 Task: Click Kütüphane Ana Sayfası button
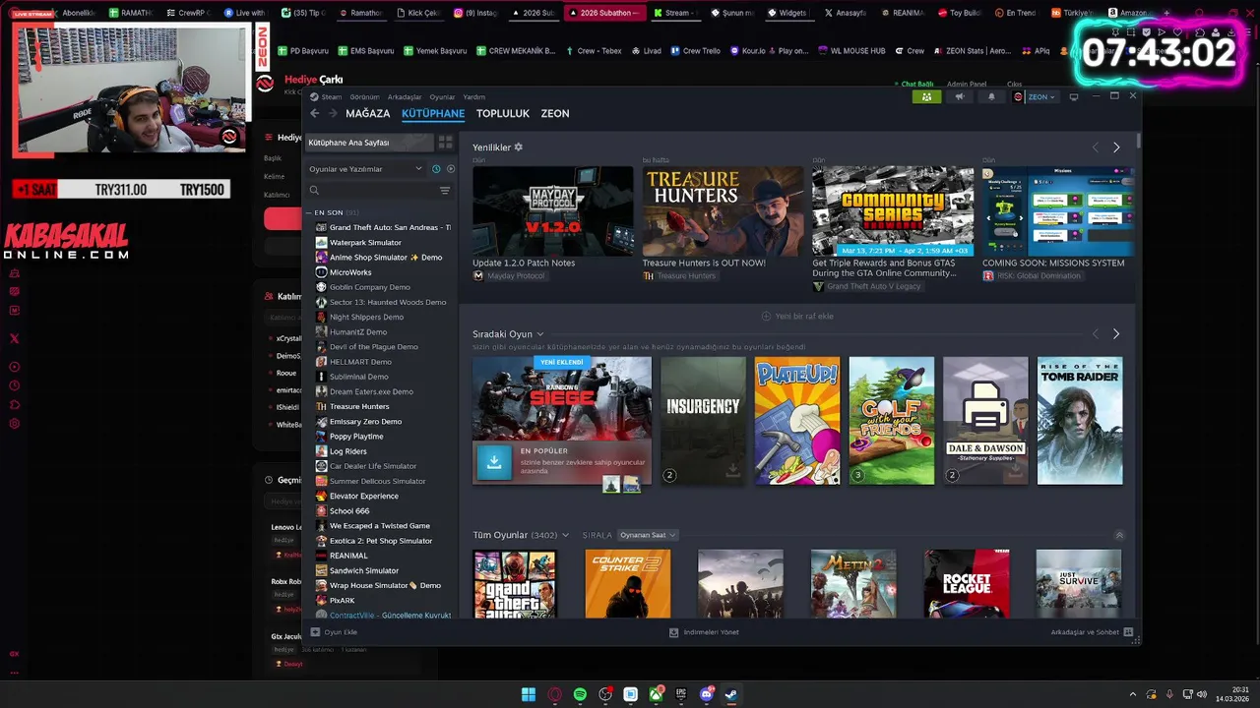[369, 143]
